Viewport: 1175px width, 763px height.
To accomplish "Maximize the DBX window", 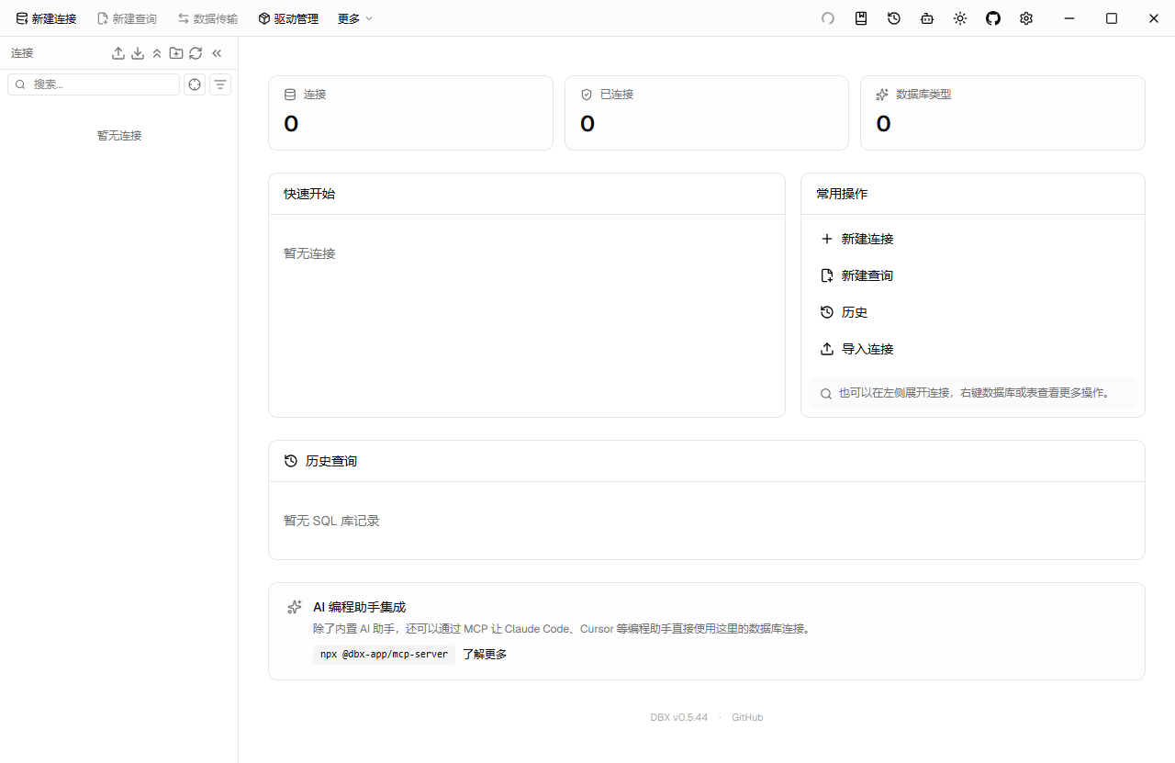I will tap(1112, 18).
